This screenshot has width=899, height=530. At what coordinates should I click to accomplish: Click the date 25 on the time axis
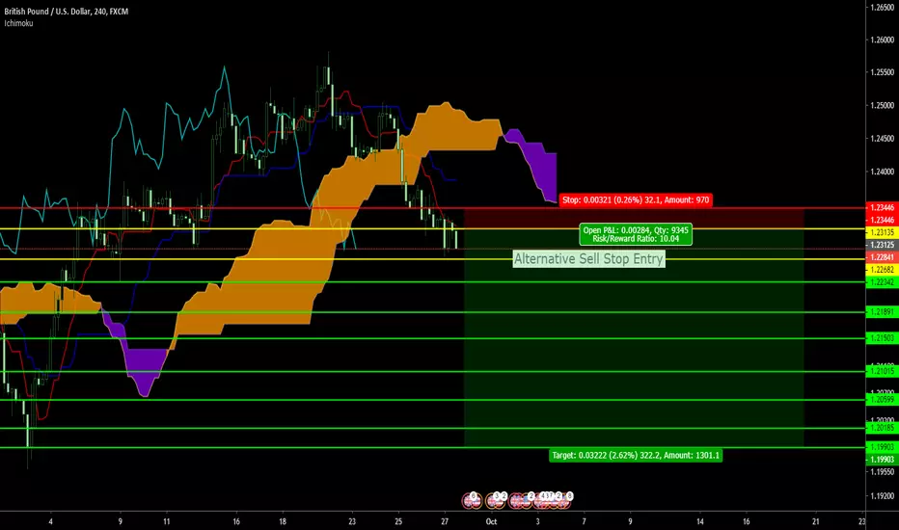[398, 521]
